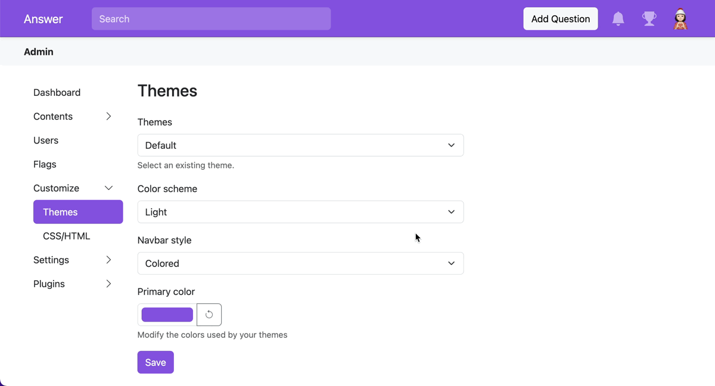
Task: Expand the Plugins sidebar section
Action: pyautogui.click(x=108, y=284)
